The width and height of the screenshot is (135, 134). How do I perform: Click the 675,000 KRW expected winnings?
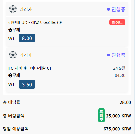117,129
